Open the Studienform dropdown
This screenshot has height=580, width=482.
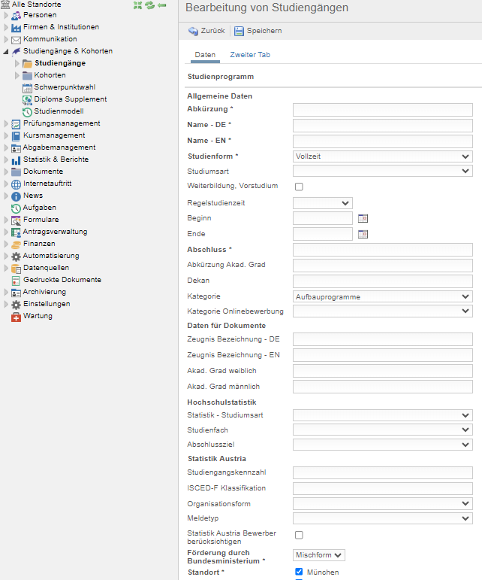[383, 156]
